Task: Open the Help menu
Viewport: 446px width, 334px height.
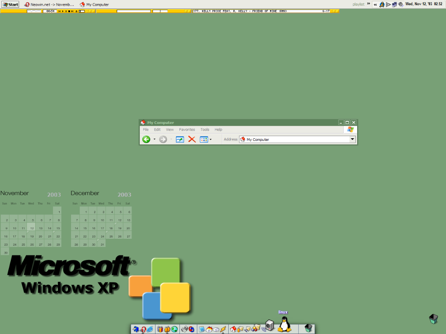Action: pyautogui.click(x=219, y=130)
